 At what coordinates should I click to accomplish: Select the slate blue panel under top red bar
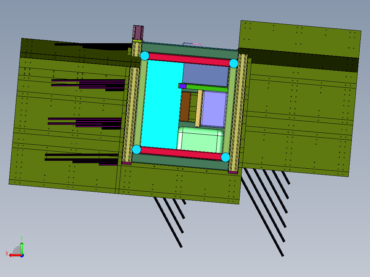(x=205, y=75)
